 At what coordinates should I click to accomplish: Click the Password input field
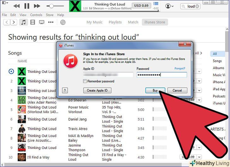162,75
